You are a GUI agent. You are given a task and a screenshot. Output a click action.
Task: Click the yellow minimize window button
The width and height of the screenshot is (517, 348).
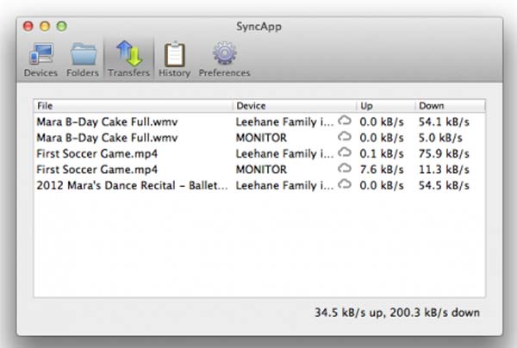click(x=45, y=27)
